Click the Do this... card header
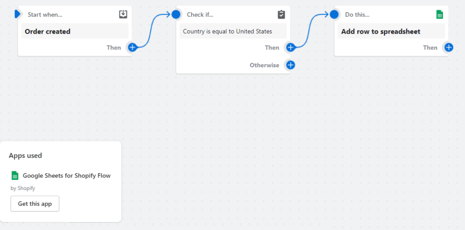The height and width of the screenshot is (230, 465). (x=357, y=15)
